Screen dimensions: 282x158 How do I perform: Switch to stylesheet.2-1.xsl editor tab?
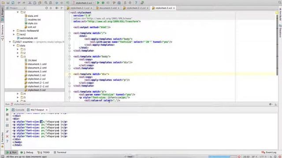(x=80, y=8)
